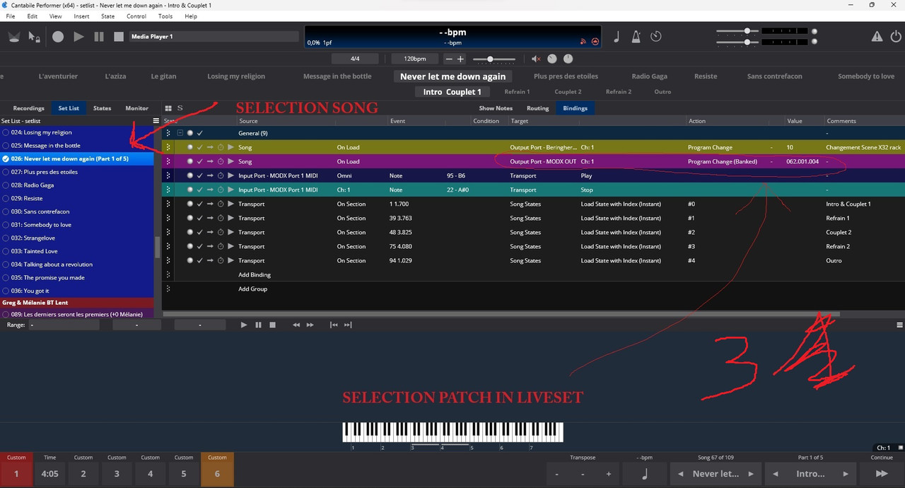Screen dimensions: 905x488
Task: Click Add Group
Action: tap(252, 289)
